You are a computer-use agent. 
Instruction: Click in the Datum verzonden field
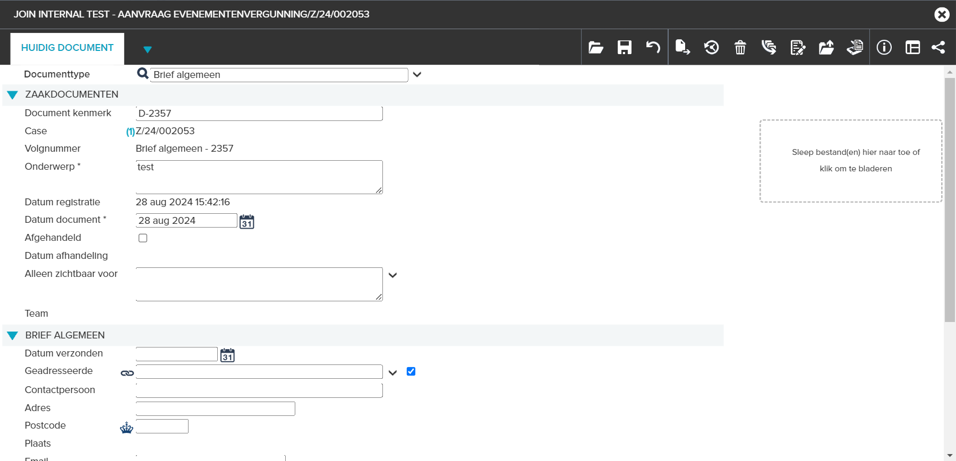(177, 354)
